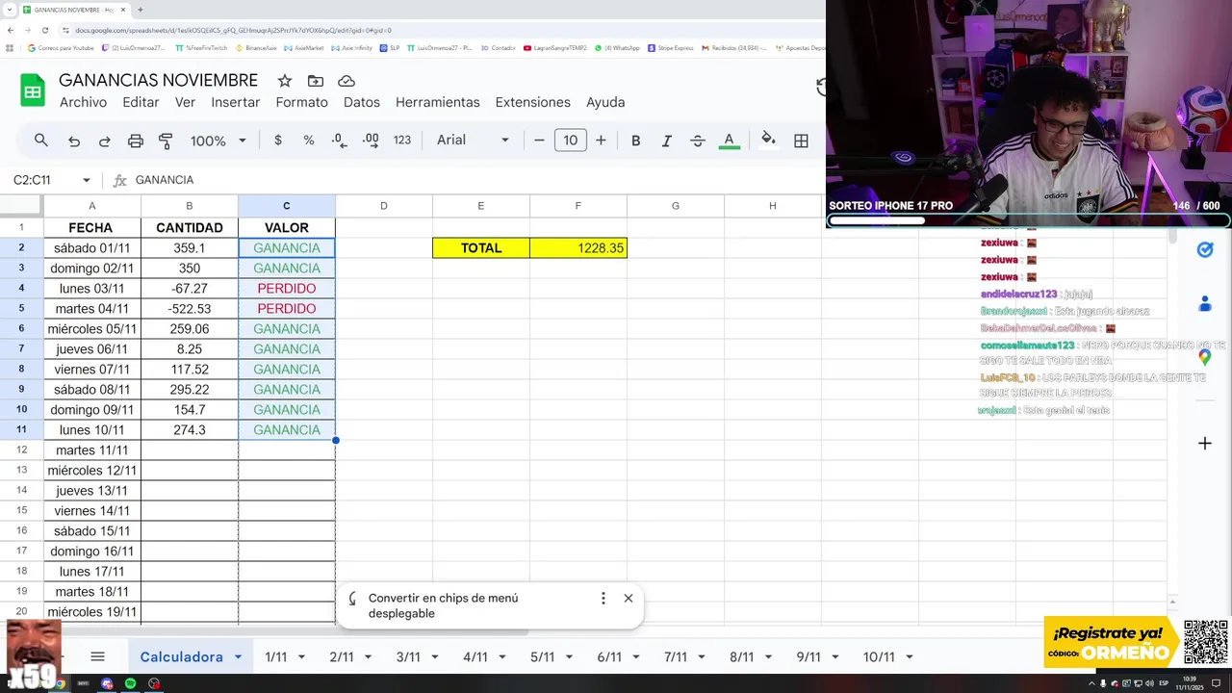1232x693 pixels.
Task: Open the Formato menu
Action: point(301,102)
